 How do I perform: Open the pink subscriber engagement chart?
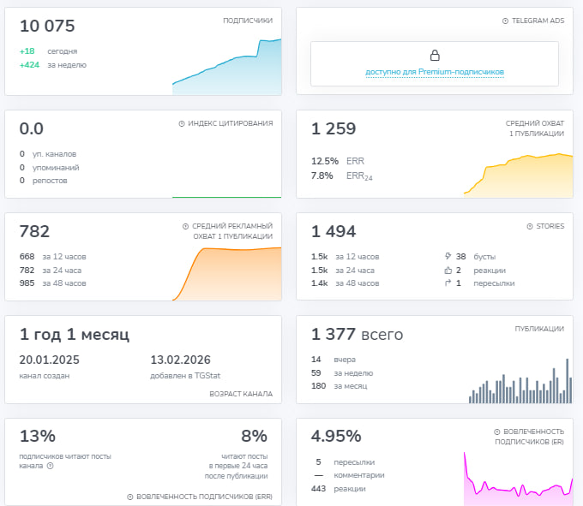click(x=519, y=479)
